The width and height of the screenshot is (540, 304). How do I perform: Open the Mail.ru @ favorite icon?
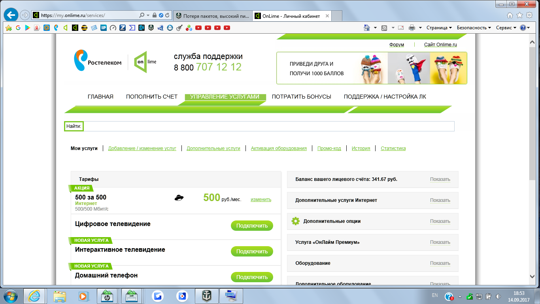point(46,28)
